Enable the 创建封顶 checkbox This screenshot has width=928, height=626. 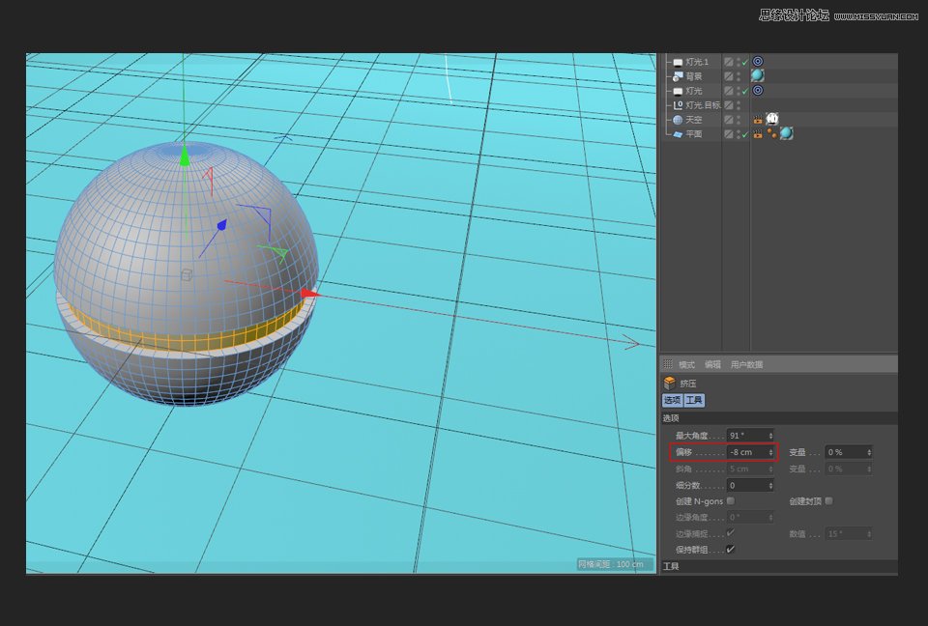(829, 500)
